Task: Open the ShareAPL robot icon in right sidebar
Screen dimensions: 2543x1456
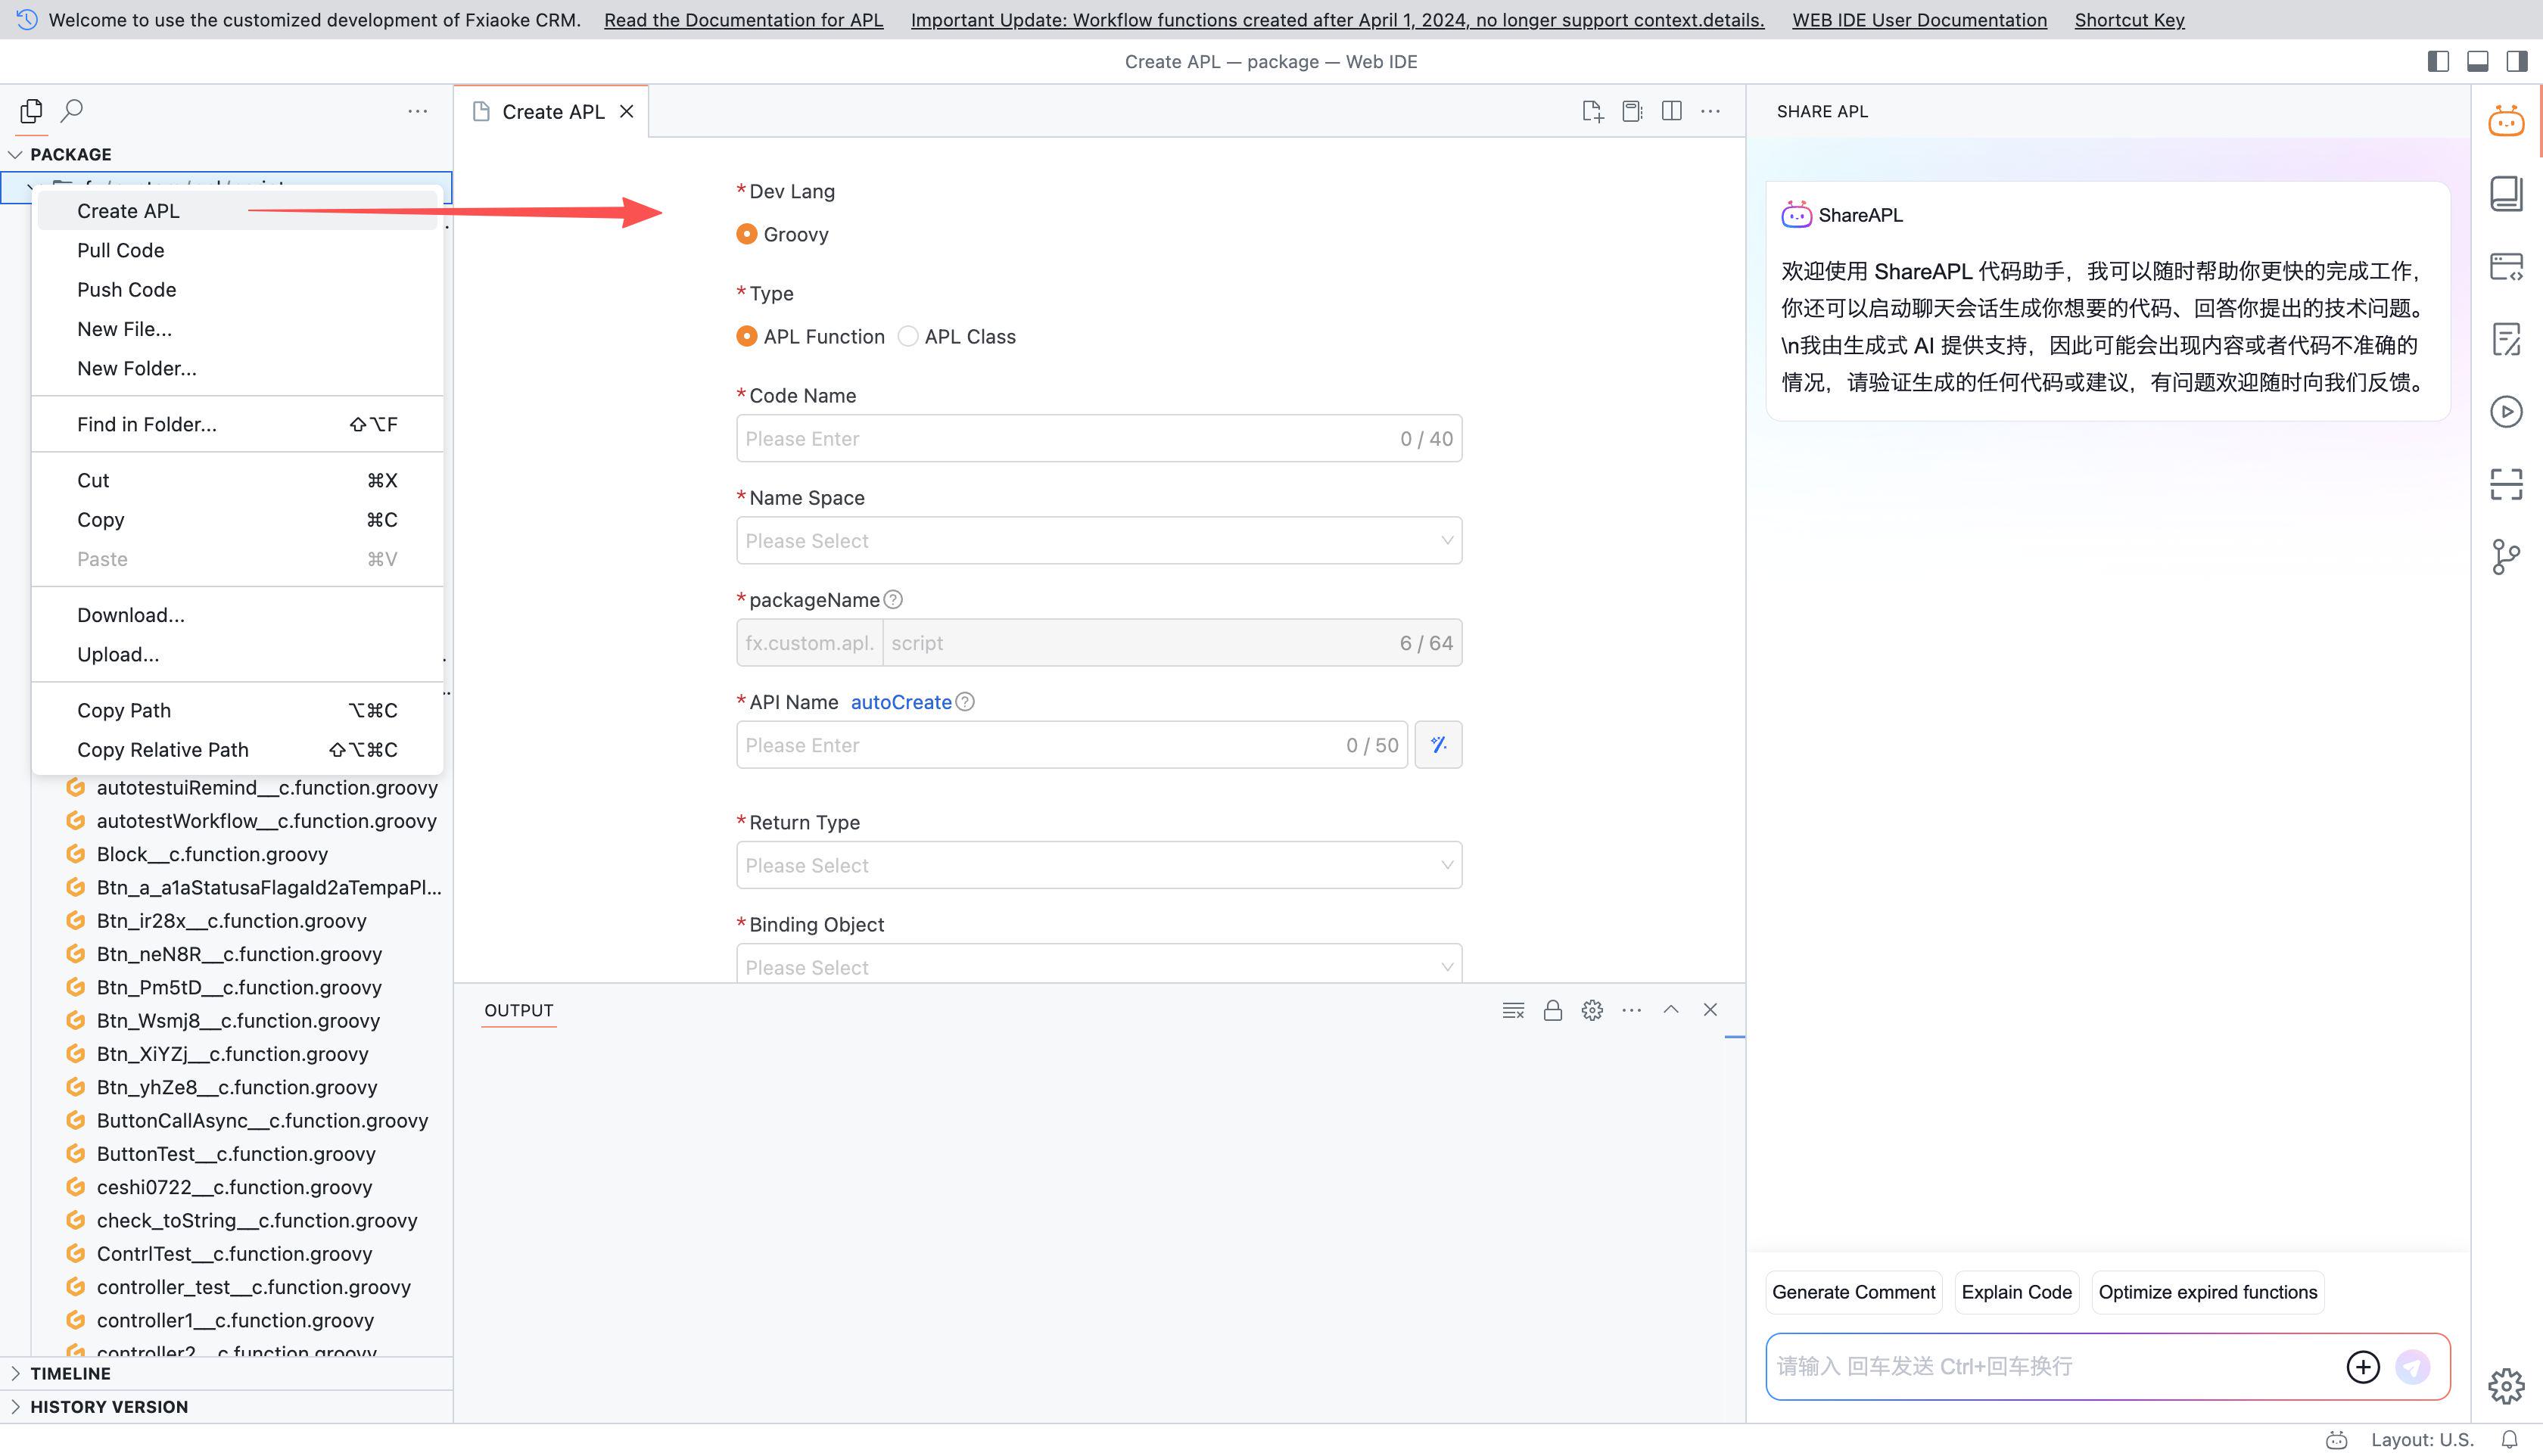Action: pyautogui.click(x=2506, y=121)
